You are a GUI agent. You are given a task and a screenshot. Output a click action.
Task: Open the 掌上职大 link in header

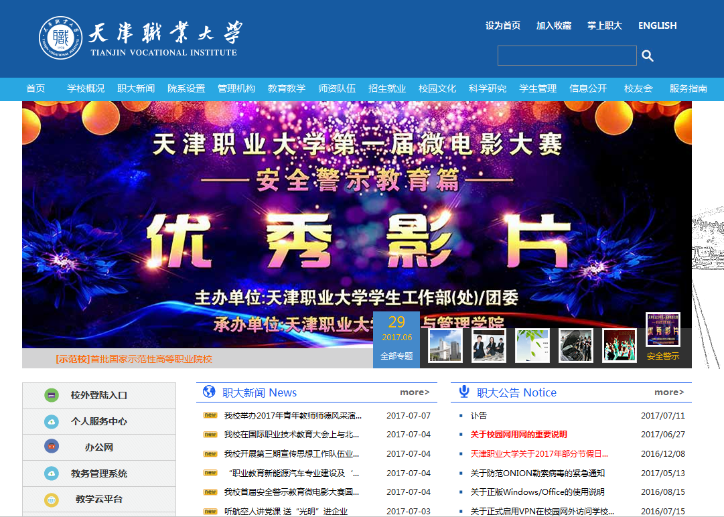pos(605,25)
